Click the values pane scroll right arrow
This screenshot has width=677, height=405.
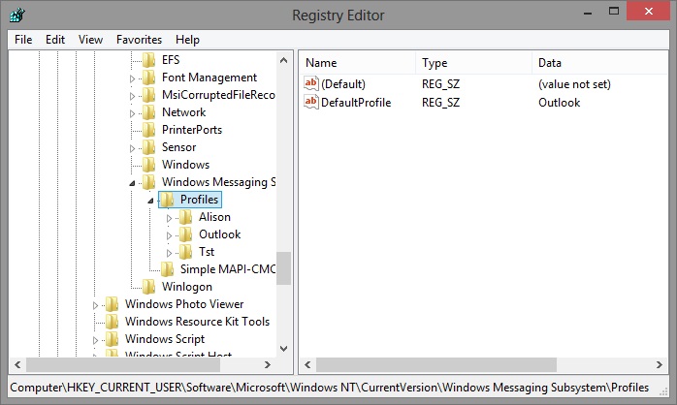(660, 365)
